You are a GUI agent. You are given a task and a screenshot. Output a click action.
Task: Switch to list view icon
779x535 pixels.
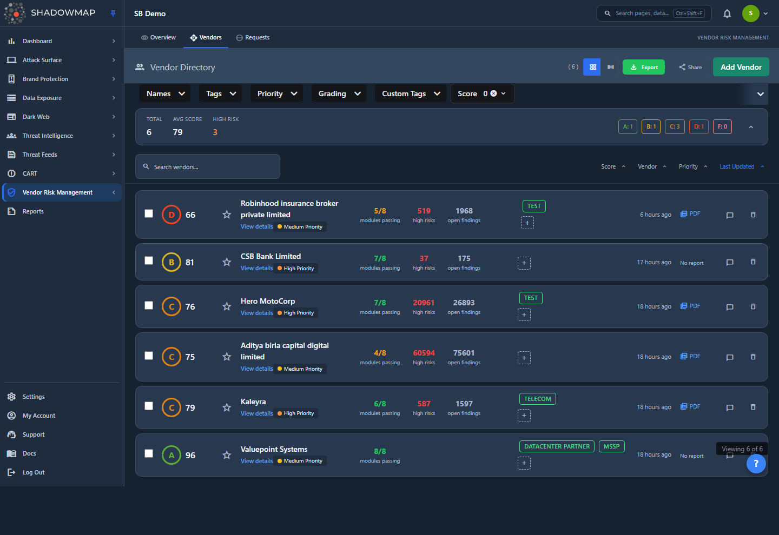(x=611, y=67)
